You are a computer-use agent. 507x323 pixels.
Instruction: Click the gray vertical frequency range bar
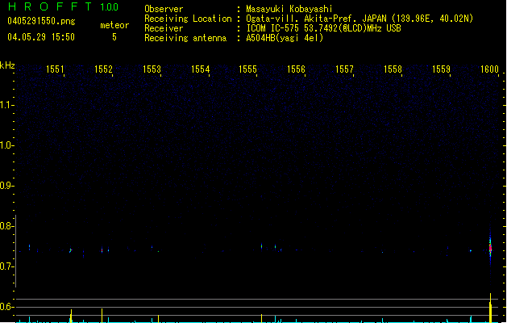point(16,251)
